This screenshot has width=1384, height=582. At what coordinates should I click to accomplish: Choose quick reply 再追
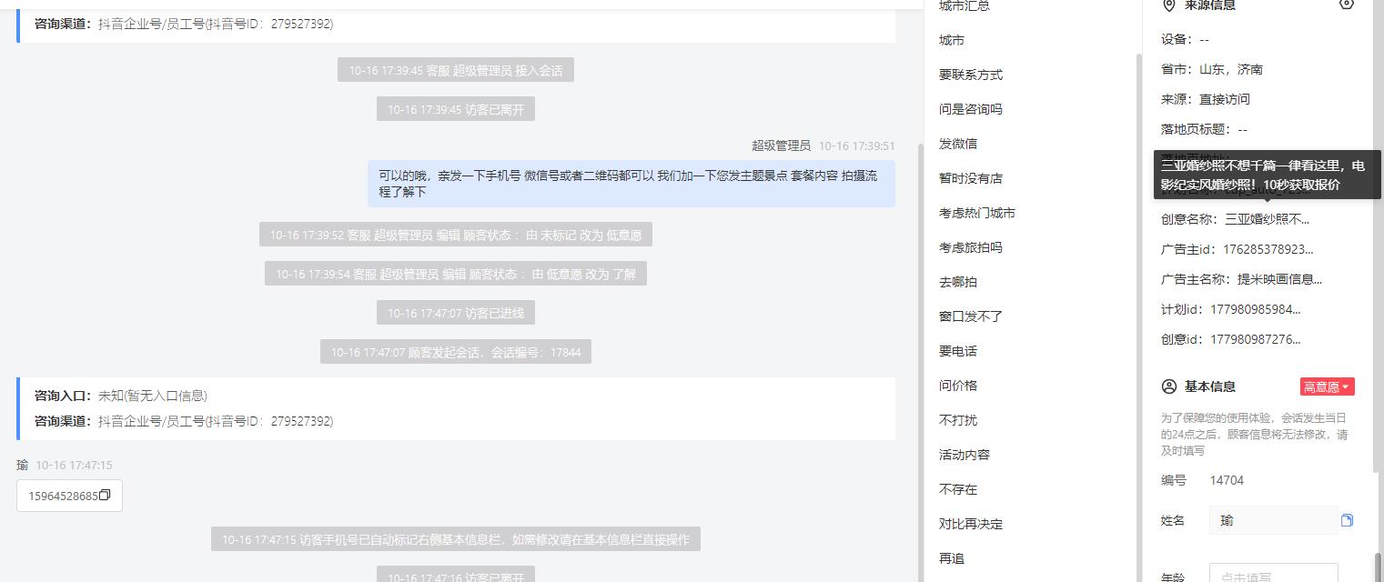[952, 558]
